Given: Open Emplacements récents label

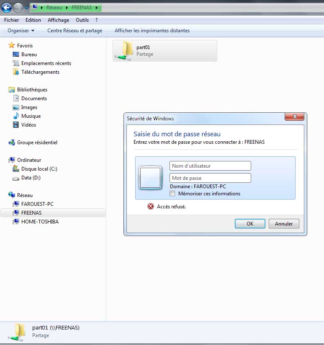Looking at the screenshot, I should point(46,63).
